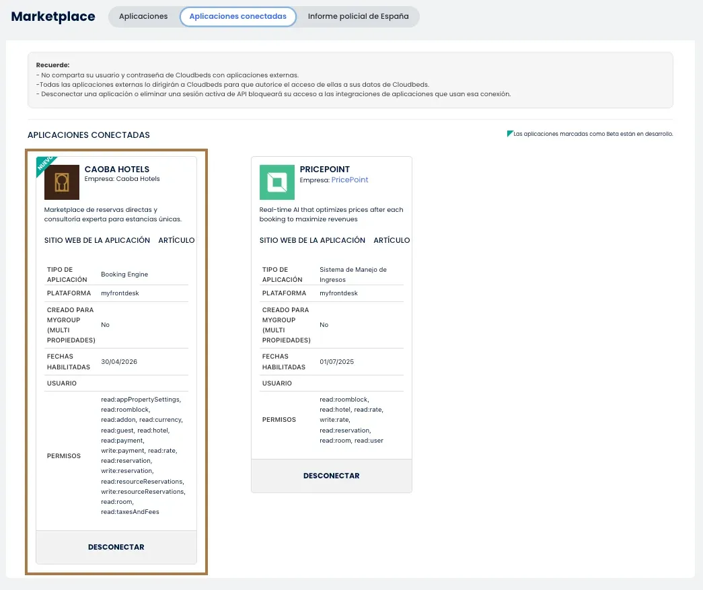Disconnect the Caoba Hotels application
This screenshot has width=703, height=590.
pos(116,547)
